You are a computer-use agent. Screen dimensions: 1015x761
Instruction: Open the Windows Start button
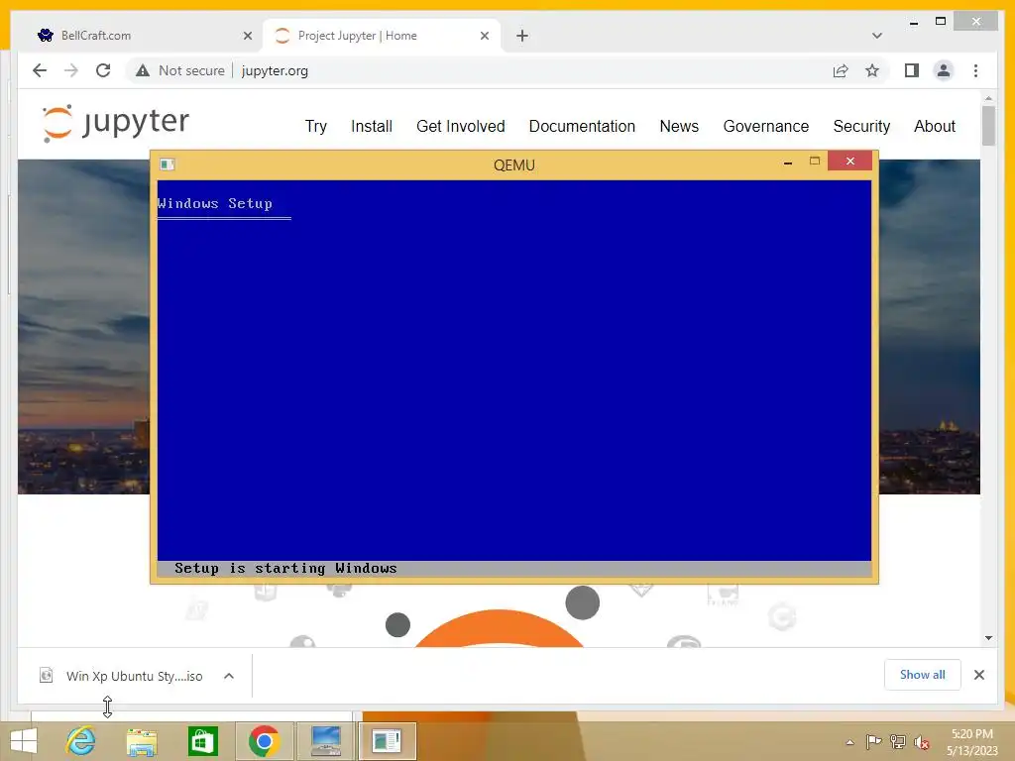coord(24,741)
